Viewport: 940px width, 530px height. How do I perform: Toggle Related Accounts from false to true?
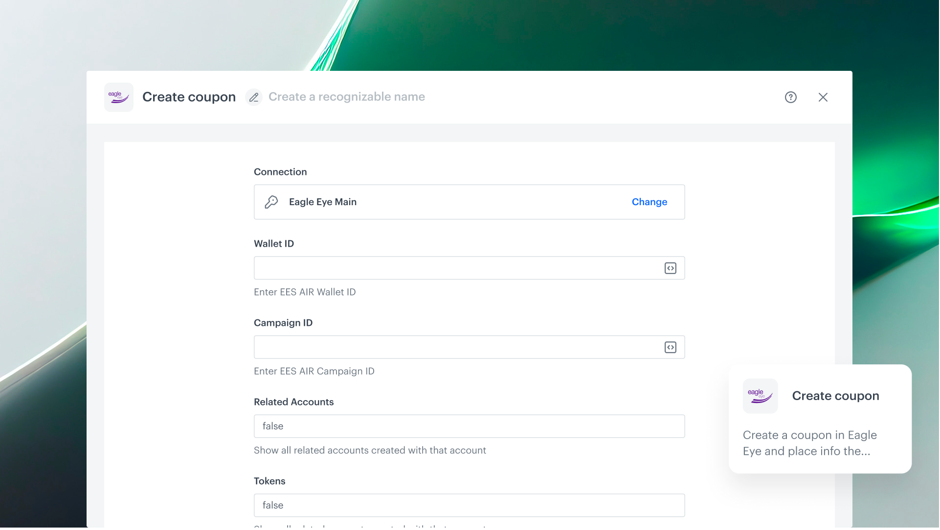tap(469, 426)
